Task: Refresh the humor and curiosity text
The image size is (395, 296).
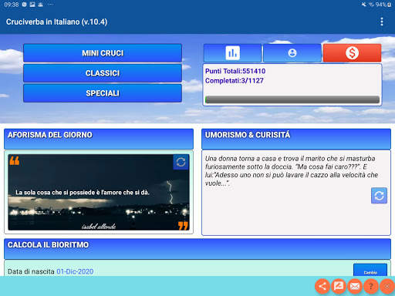Action: (379, 196)
